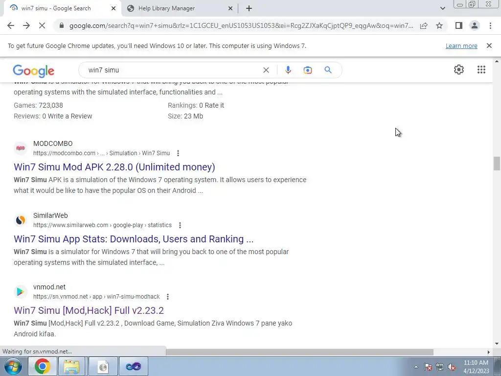Clear the search query with the X
Screen dimensions: 501x376
[x=266, y=70]
